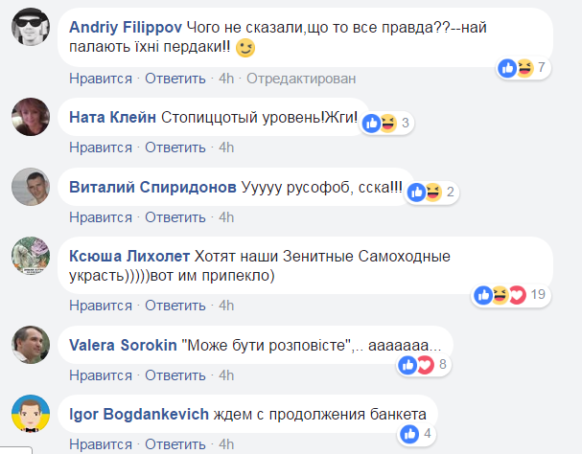The height and width of the screenshot is (454, 582).
Task: Open Ксюша Лихолет's profile name link
Action: coord(129,256)
